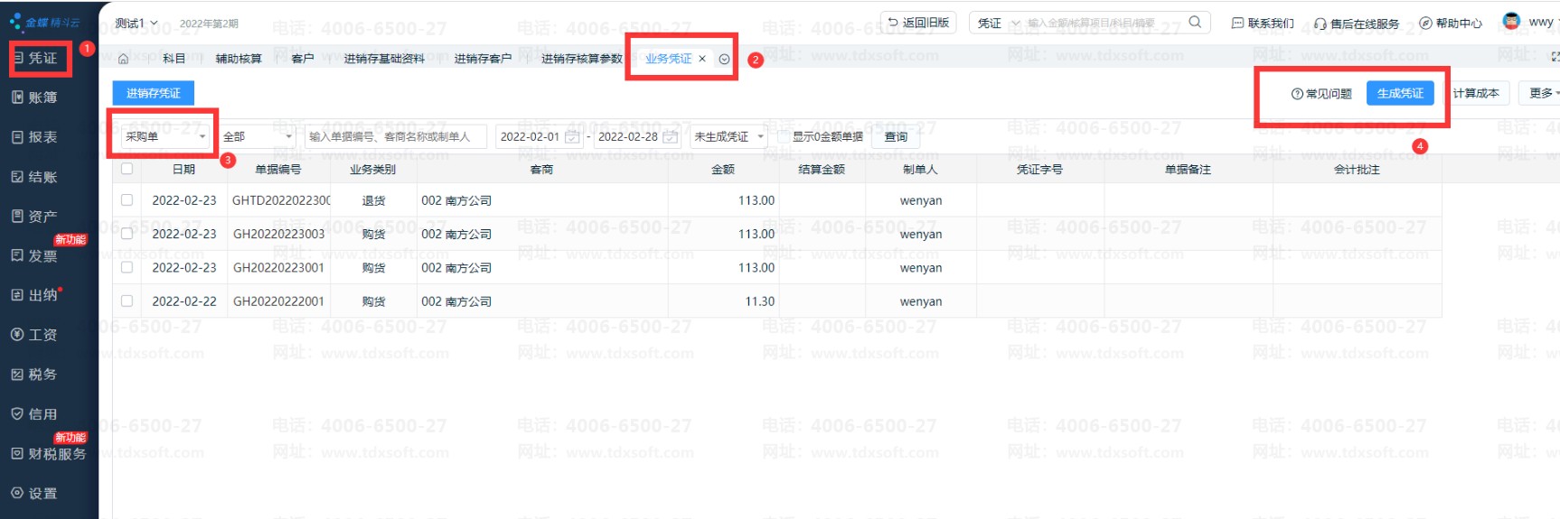
Task: Switch to the 辅助核算 tab
Action: [239, 59]
